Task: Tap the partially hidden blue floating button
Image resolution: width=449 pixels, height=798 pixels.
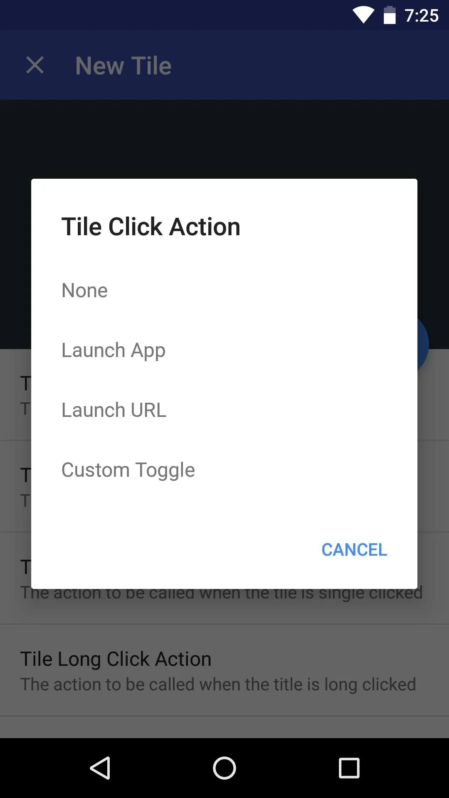Action: [x=423, y=344]
